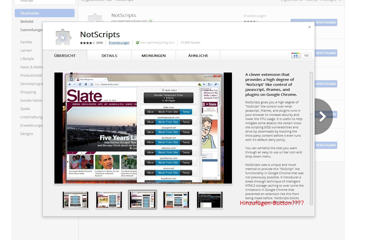The width and height of the screenshot is (366, 240).
Task: Switch to the ÄHNLICHE tab
Action: pos(198,56)
